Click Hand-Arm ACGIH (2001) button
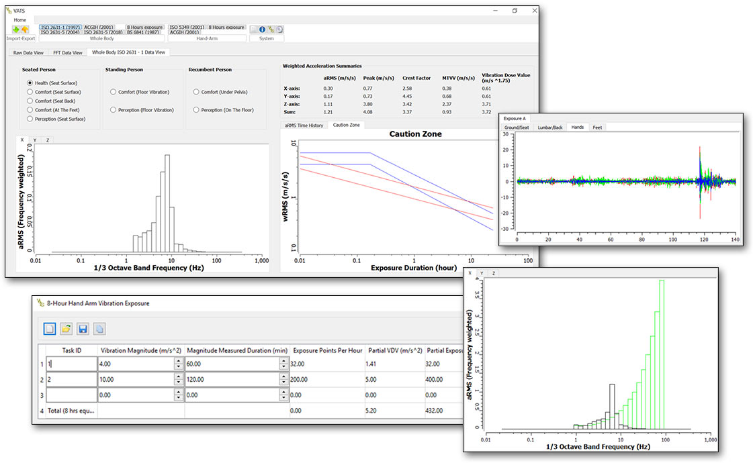Image resolution: width=753 pixels, height=463 pixels. coord(185,32)
